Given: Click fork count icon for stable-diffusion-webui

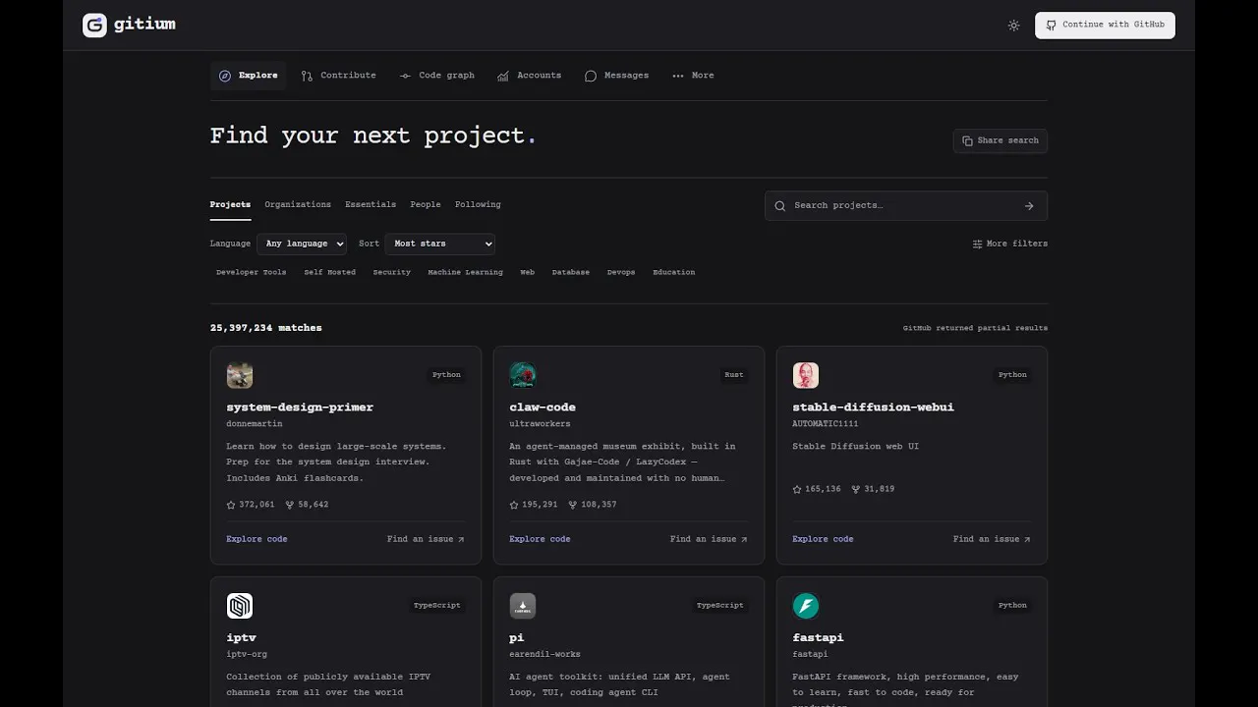Looking at the screenshot, I should (856, 489).
